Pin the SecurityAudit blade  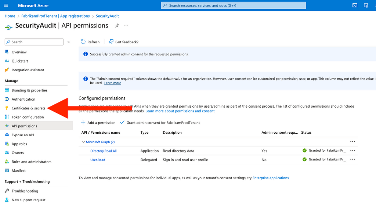click(x=117, y=25)
